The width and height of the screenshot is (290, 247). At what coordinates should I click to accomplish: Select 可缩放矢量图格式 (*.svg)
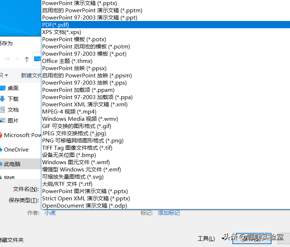coord(166,177)
